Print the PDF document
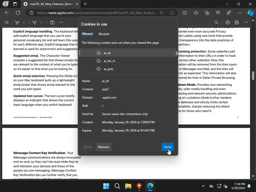 [x=228, y=22]
